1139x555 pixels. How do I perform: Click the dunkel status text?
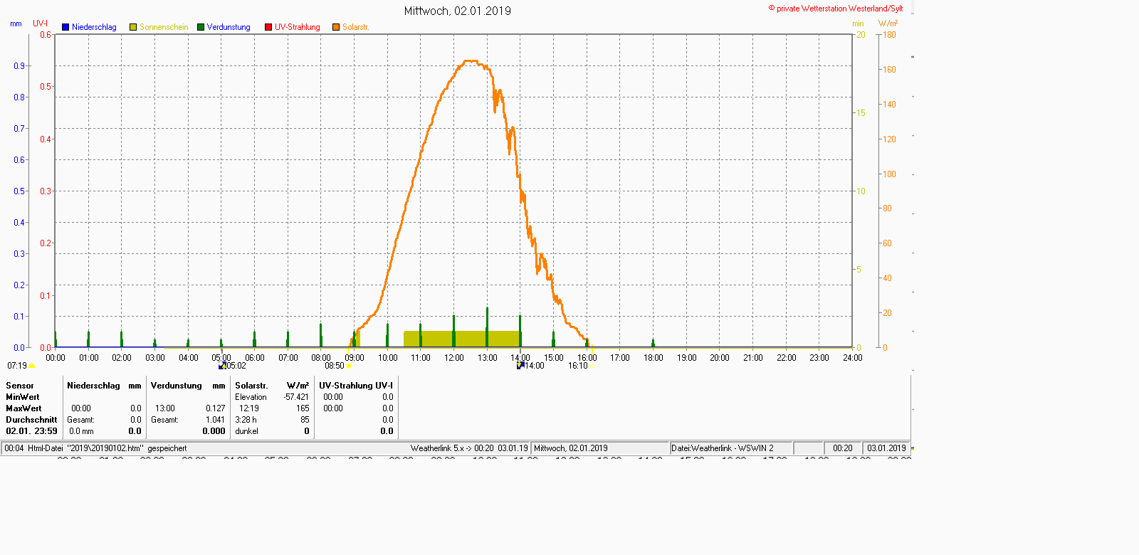coord(246,431)
